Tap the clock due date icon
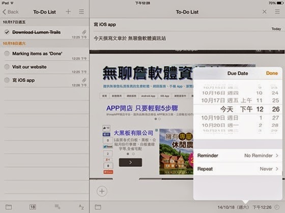 pyautogui.click(x=277, y=207)
